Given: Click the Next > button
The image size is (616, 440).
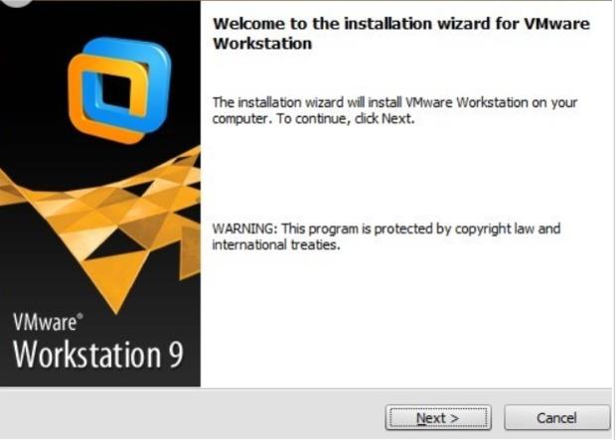Looking at the screenshot, I should (x=438, y=417).
